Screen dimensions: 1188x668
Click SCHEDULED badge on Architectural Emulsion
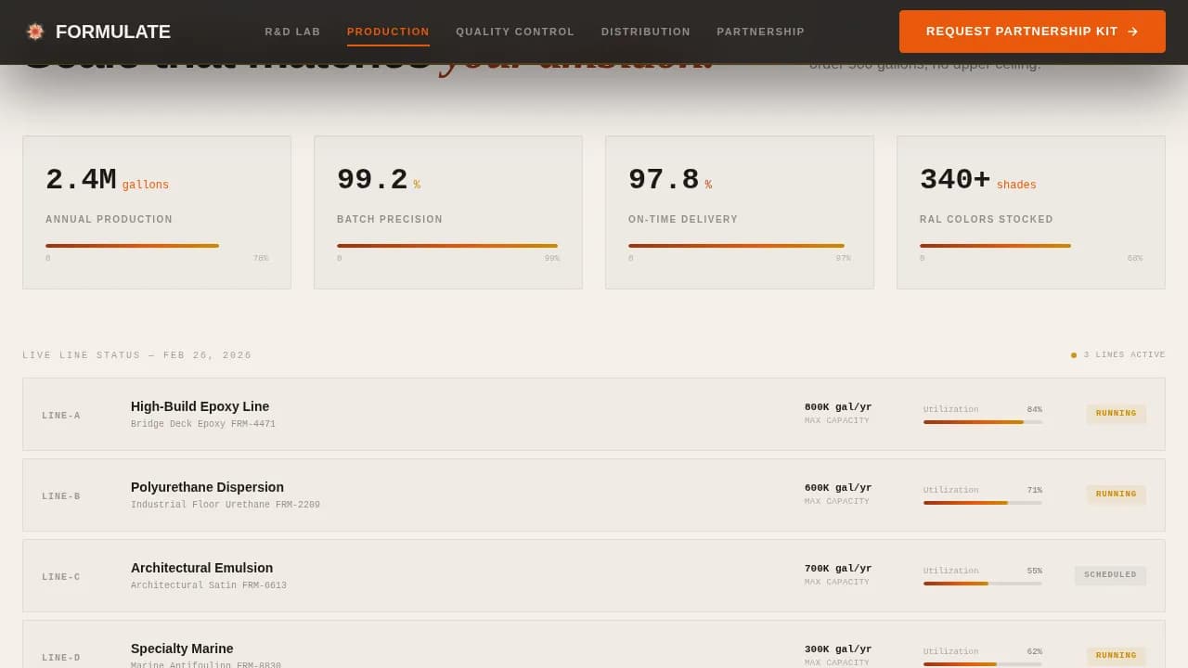(x=1110, y=575)
